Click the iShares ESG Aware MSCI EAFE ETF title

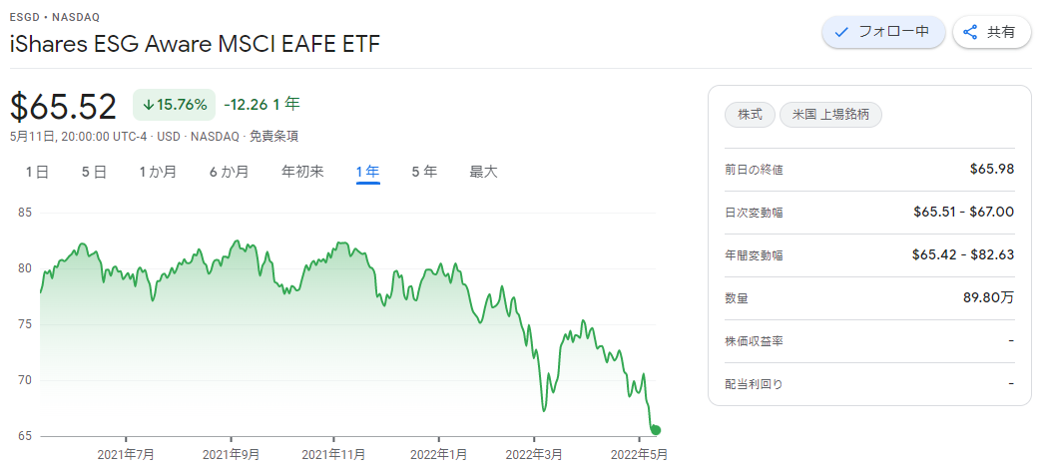pyautogui.click(x=195, y=45)
